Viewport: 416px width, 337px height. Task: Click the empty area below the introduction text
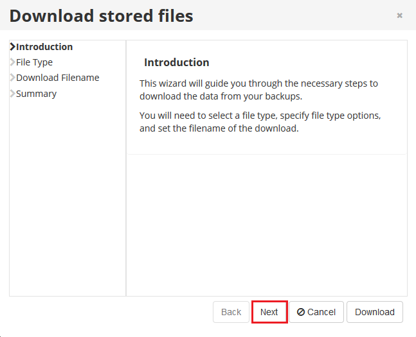coord(267,225)
